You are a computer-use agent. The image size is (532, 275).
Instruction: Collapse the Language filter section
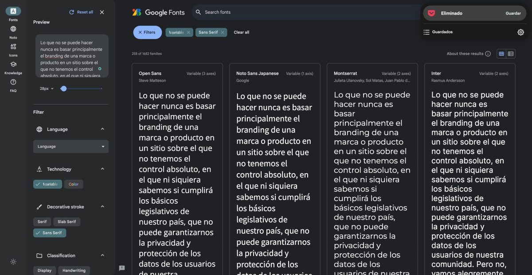102,129
